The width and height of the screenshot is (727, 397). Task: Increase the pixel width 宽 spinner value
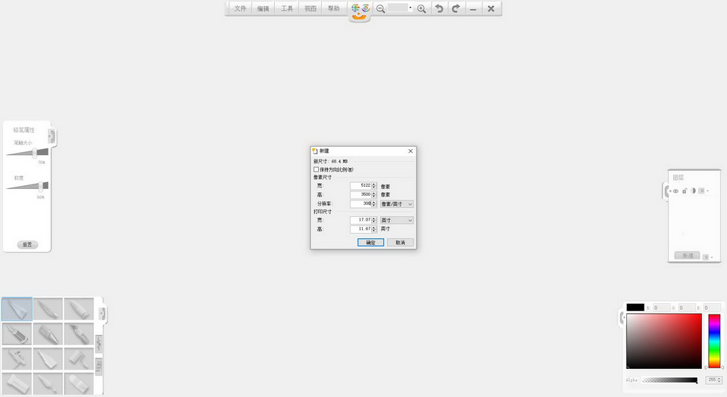point(374,184)
